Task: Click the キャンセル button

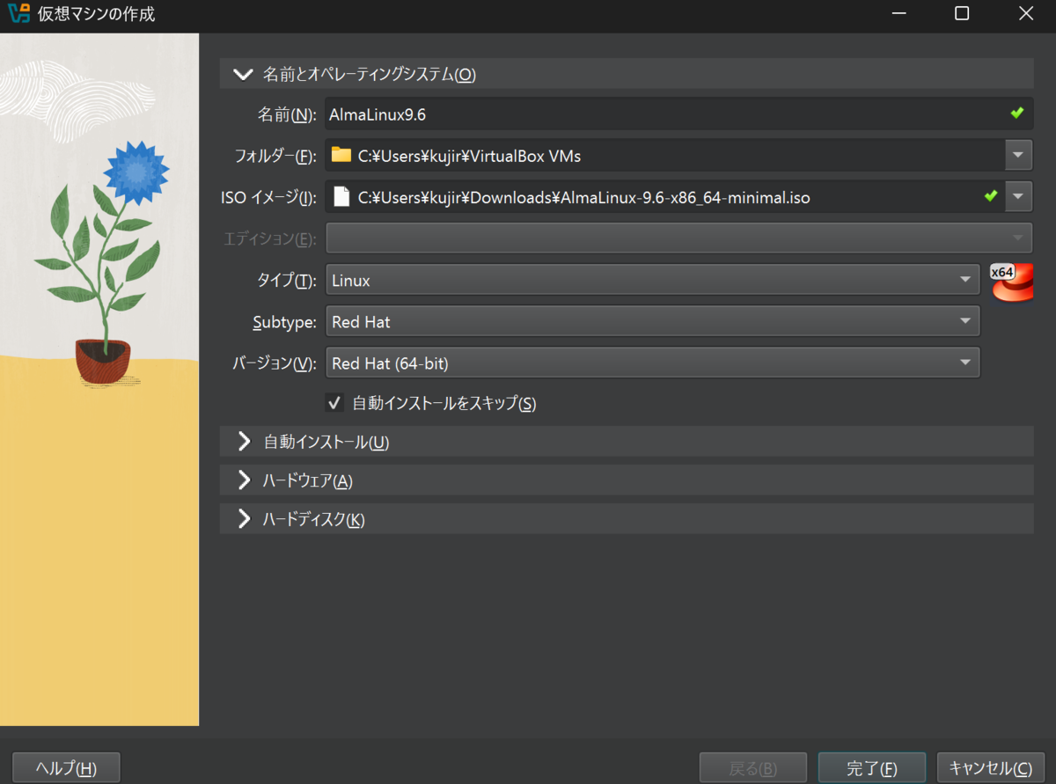Action: [990, 768]
